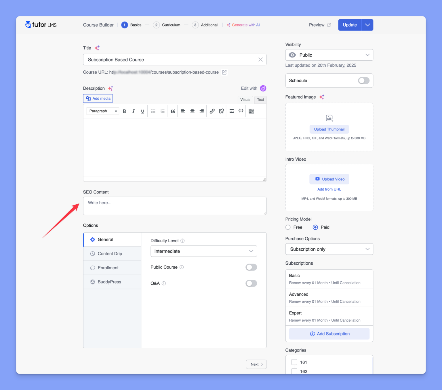Apply bold formatting in the description editor

click(x=124, y=111)
